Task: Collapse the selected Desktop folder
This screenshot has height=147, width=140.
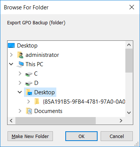Action: pyautogui.click(x=20, y=92)
